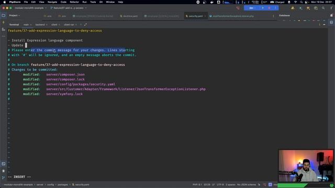Click the Database panel title
The image size is (335, 188).
click(x=284, y=15)
